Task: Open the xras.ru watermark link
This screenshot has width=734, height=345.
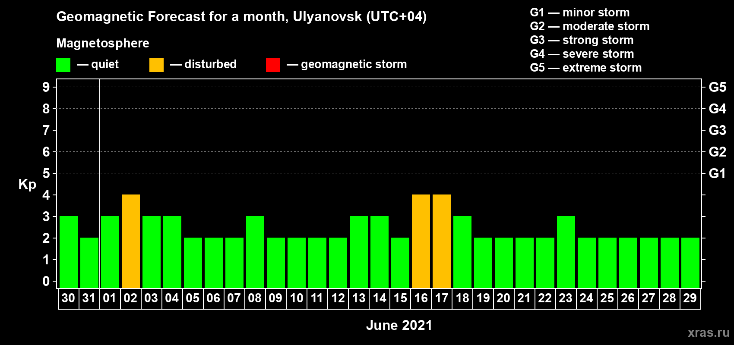Action: (x=709, y=332)
